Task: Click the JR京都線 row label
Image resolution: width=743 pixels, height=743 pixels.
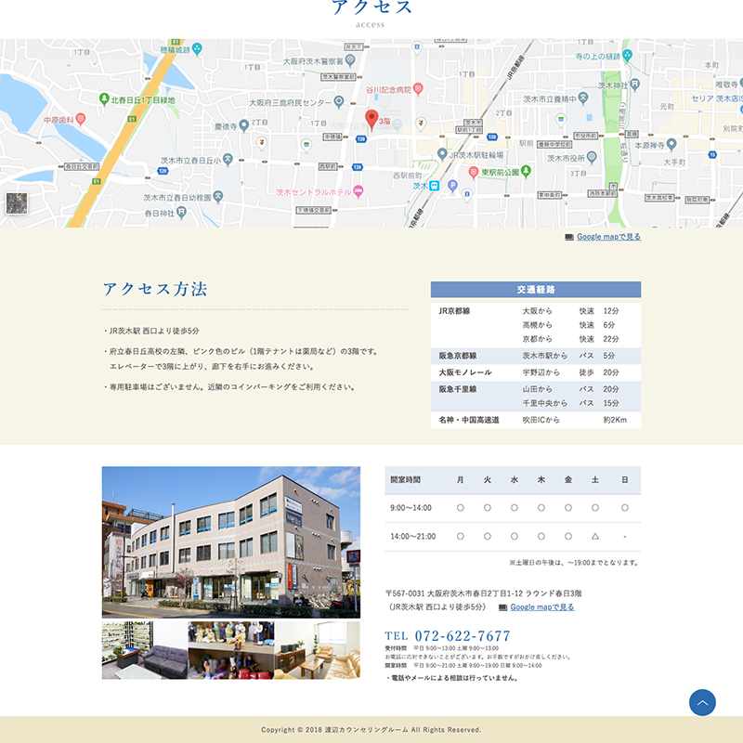Action: tap(454, 311)
